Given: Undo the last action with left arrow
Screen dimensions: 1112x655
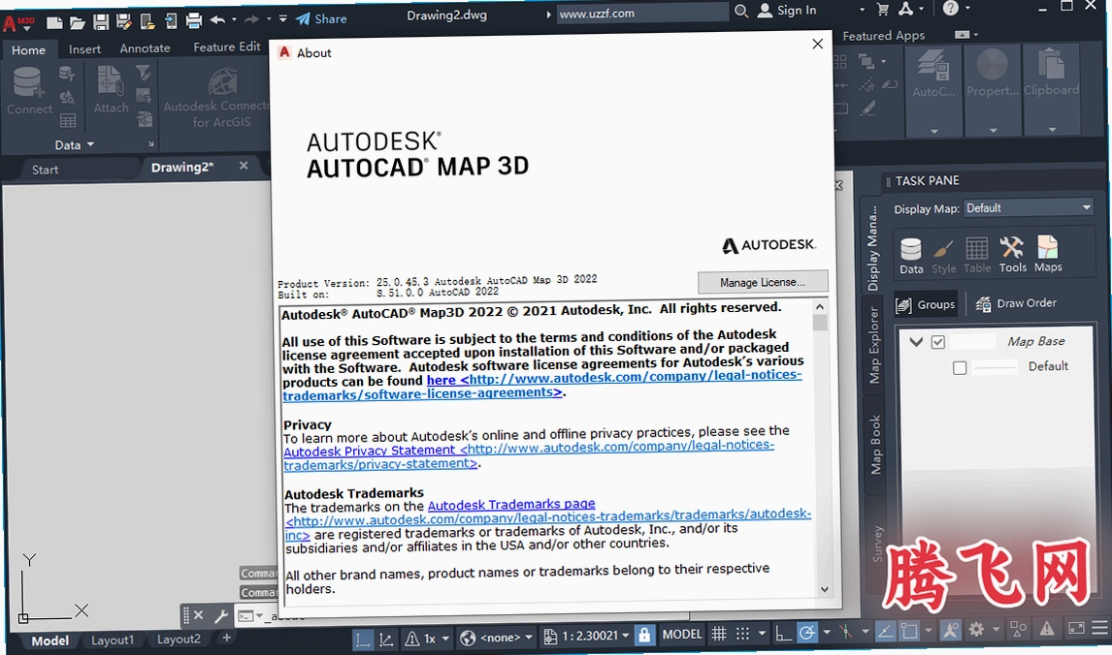Looking at the screenshot, I should (x=217, y=19).
